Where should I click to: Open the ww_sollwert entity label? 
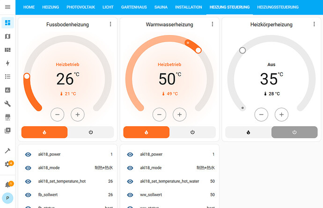click(151, 194)
